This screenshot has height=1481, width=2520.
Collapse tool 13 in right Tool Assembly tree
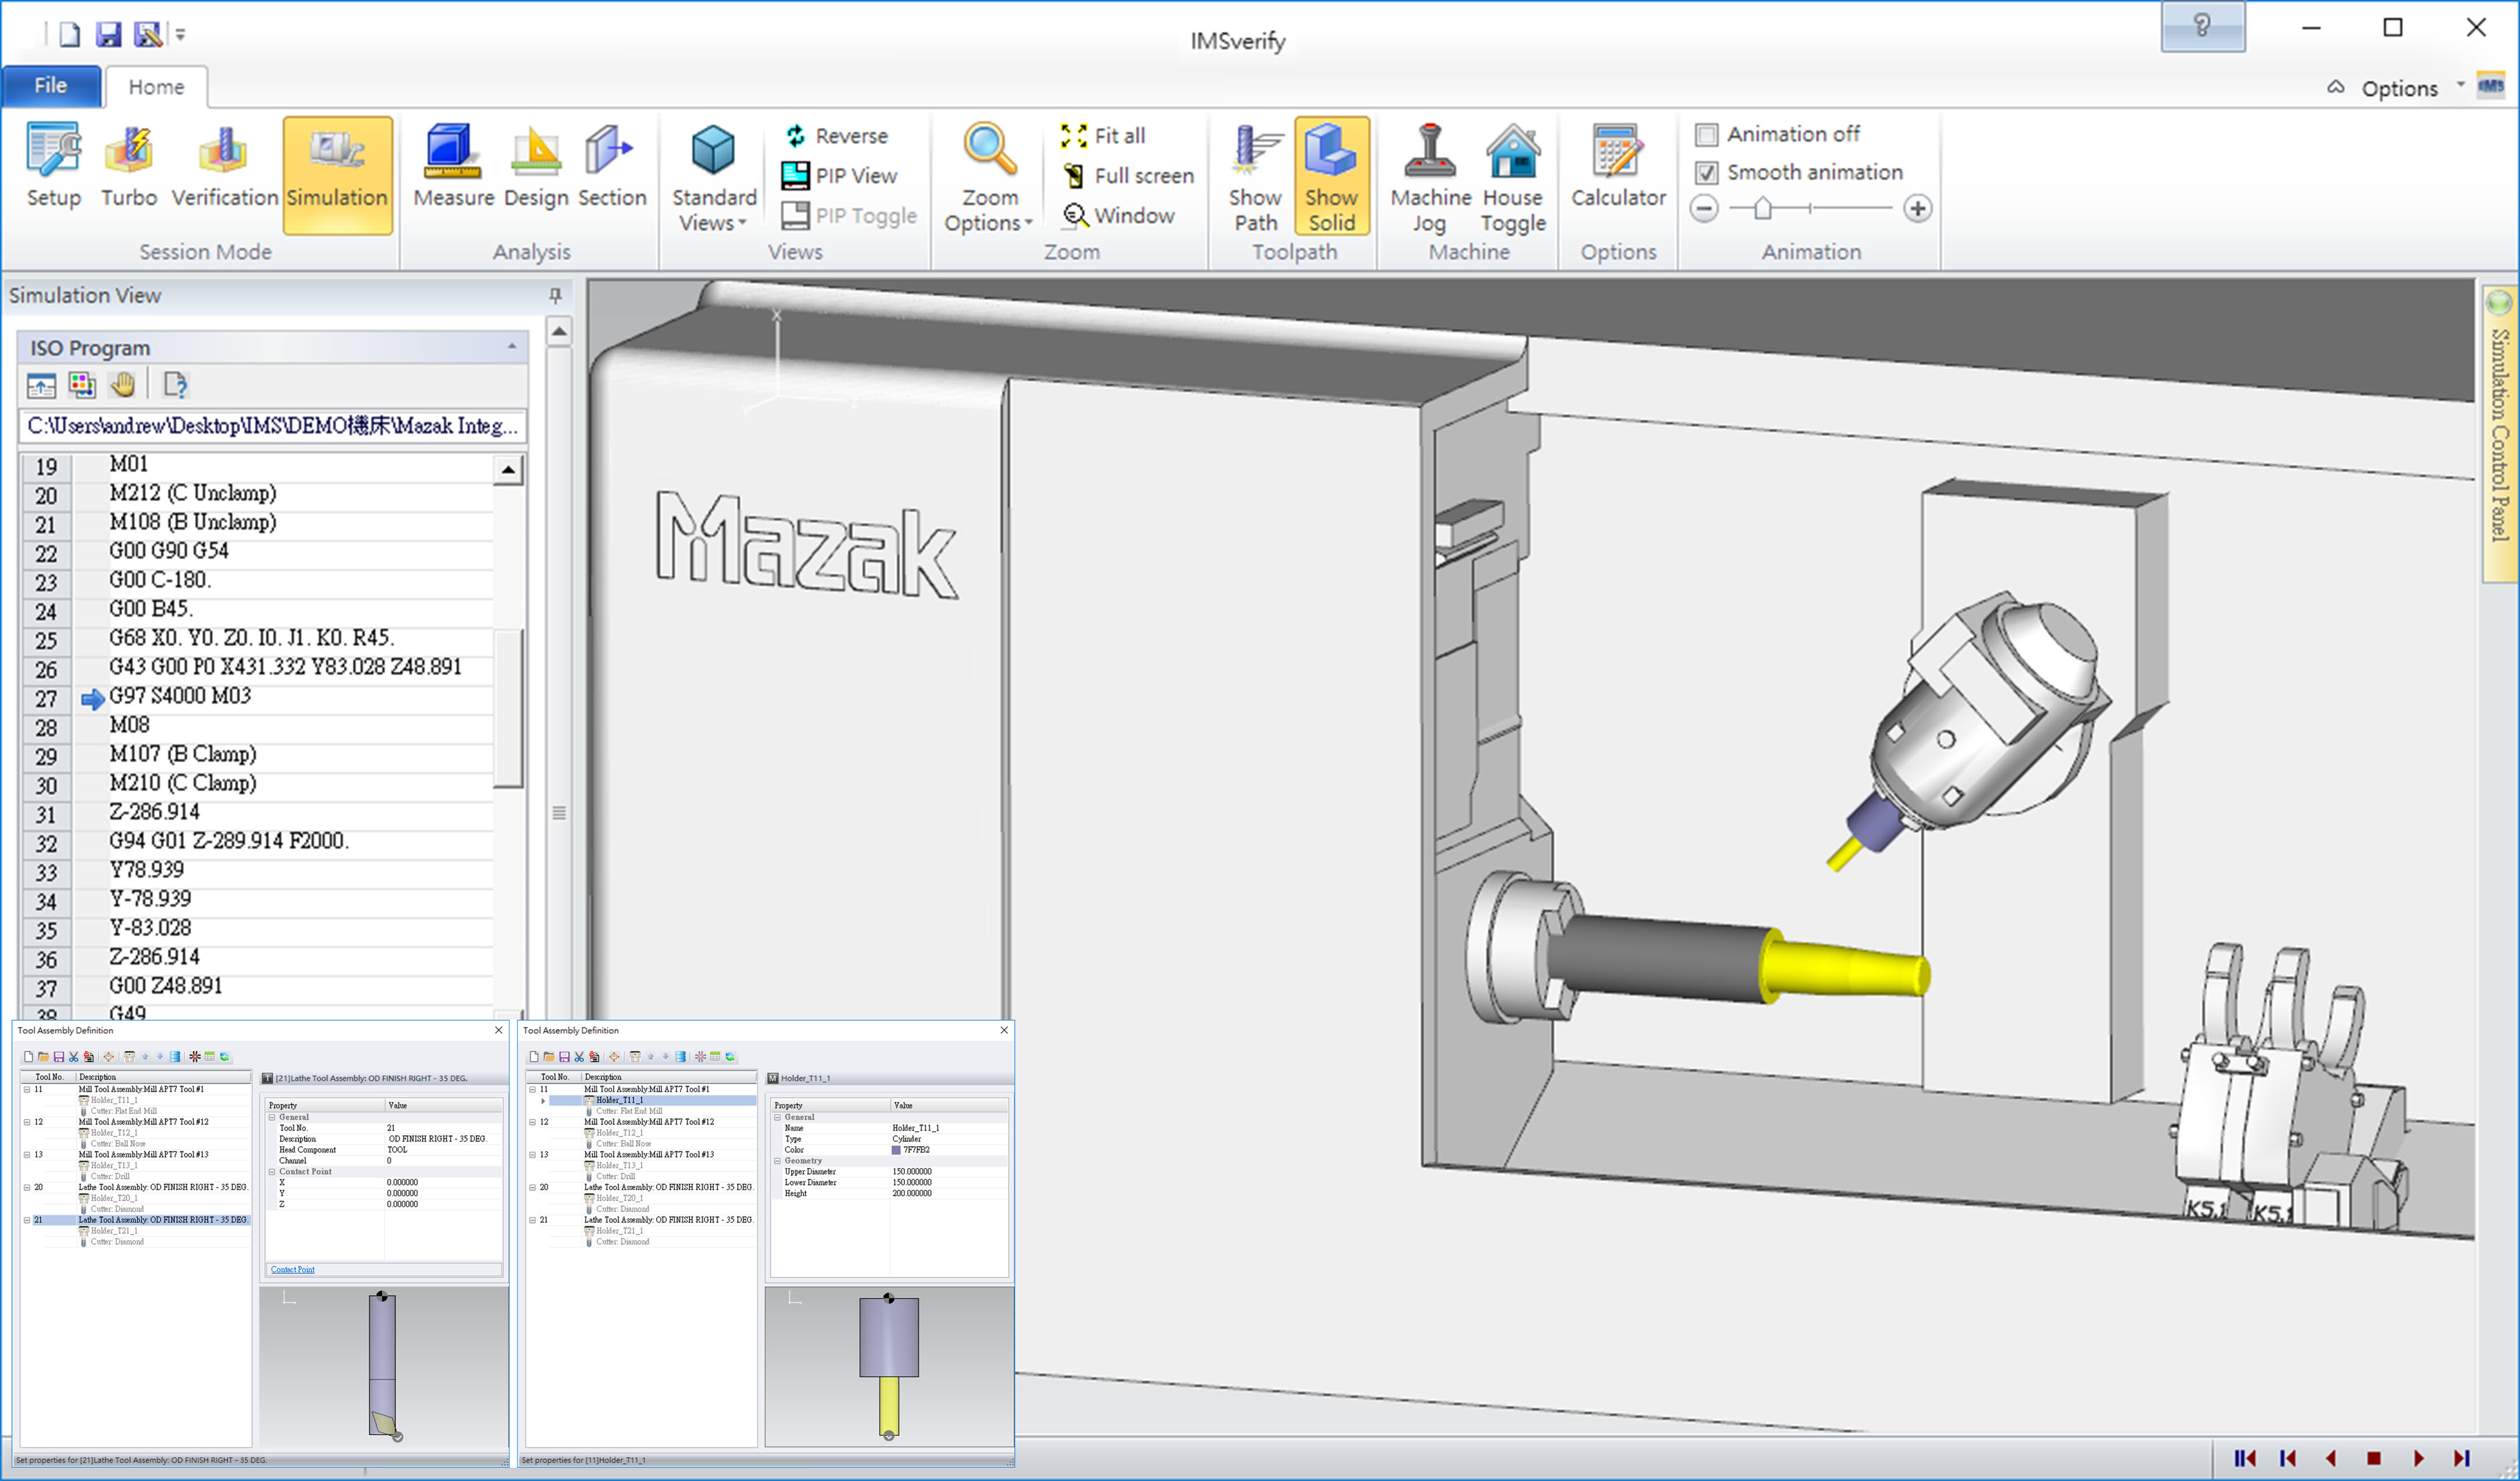tap(533, 1154)
